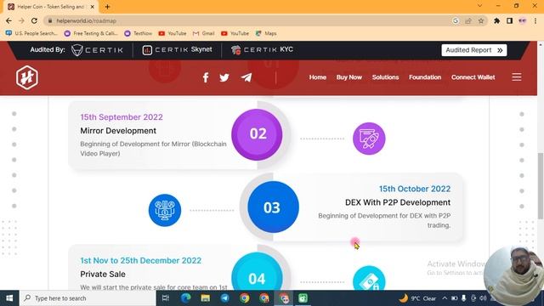
Task: Click the Windows search box
Action: [88, 298]
